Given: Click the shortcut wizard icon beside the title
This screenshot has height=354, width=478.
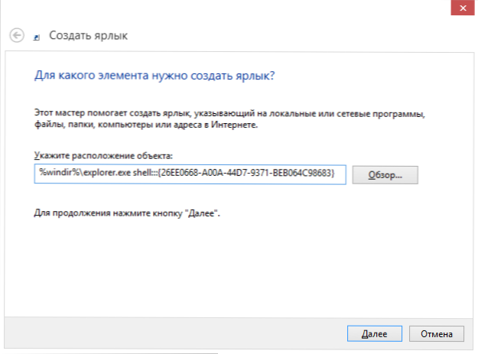Looking at the screenshot, I should [37, 37].
